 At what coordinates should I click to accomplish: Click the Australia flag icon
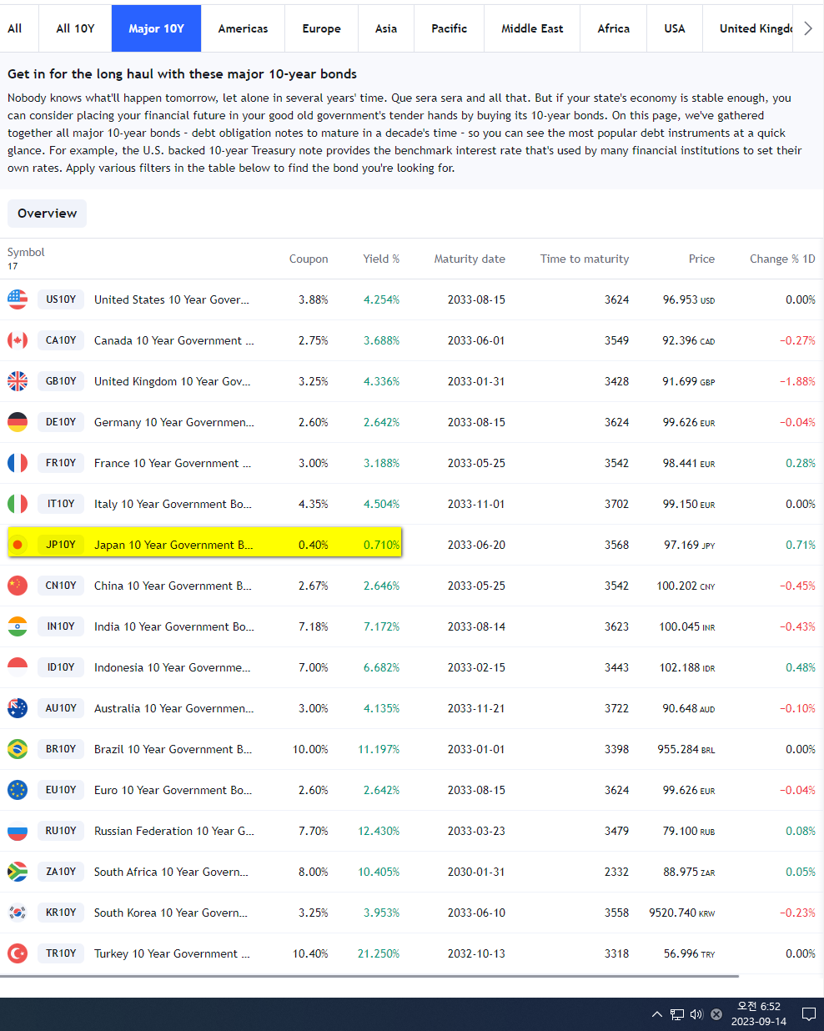click(x=18, y=708)
